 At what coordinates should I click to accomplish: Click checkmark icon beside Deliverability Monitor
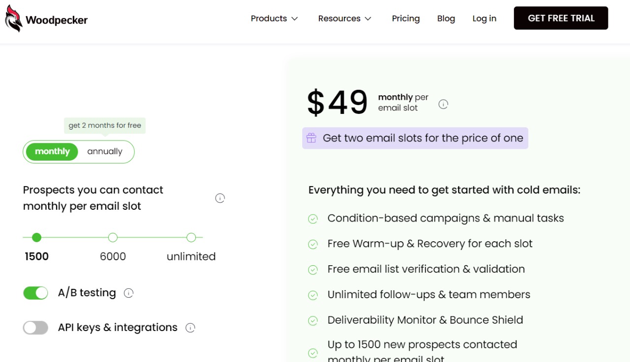tap(313, 321)
